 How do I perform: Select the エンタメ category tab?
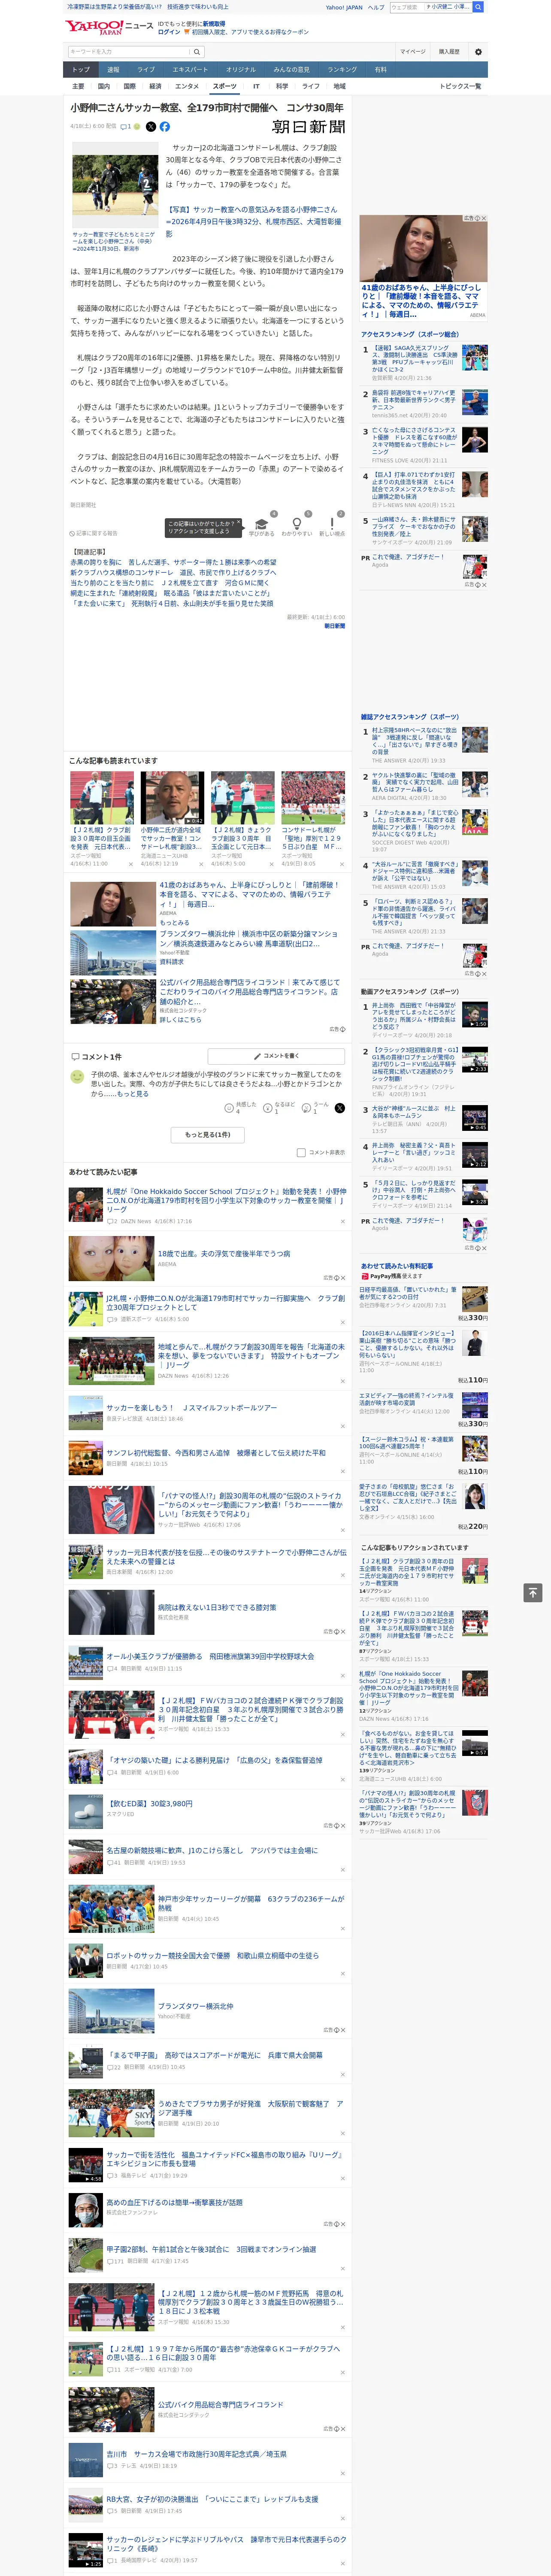187,86
